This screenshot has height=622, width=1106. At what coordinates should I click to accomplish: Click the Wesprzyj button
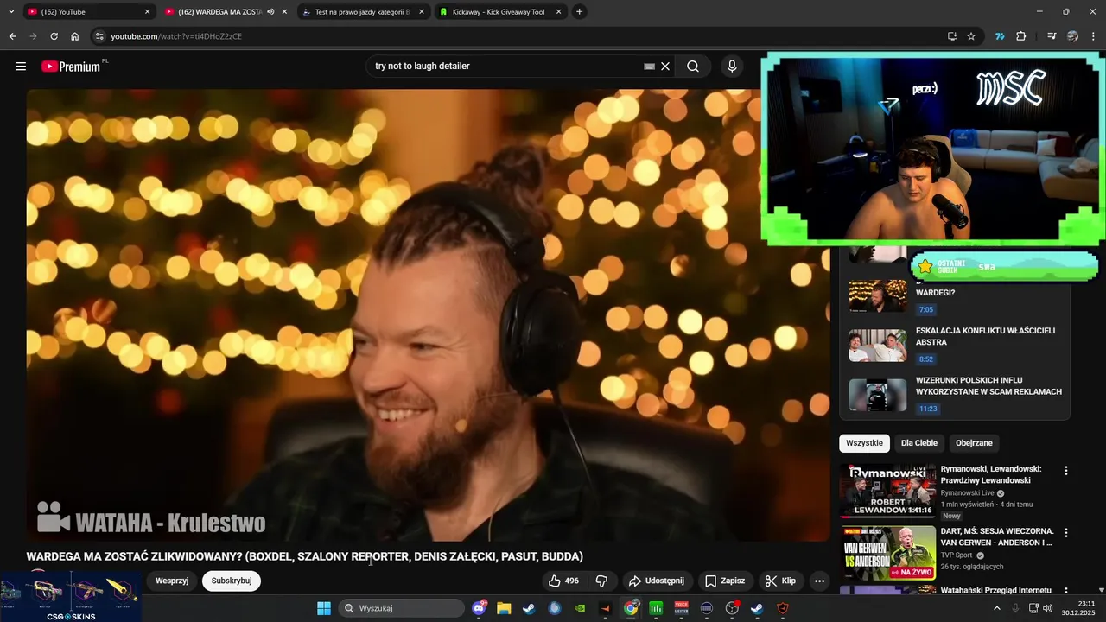[172, 581]
